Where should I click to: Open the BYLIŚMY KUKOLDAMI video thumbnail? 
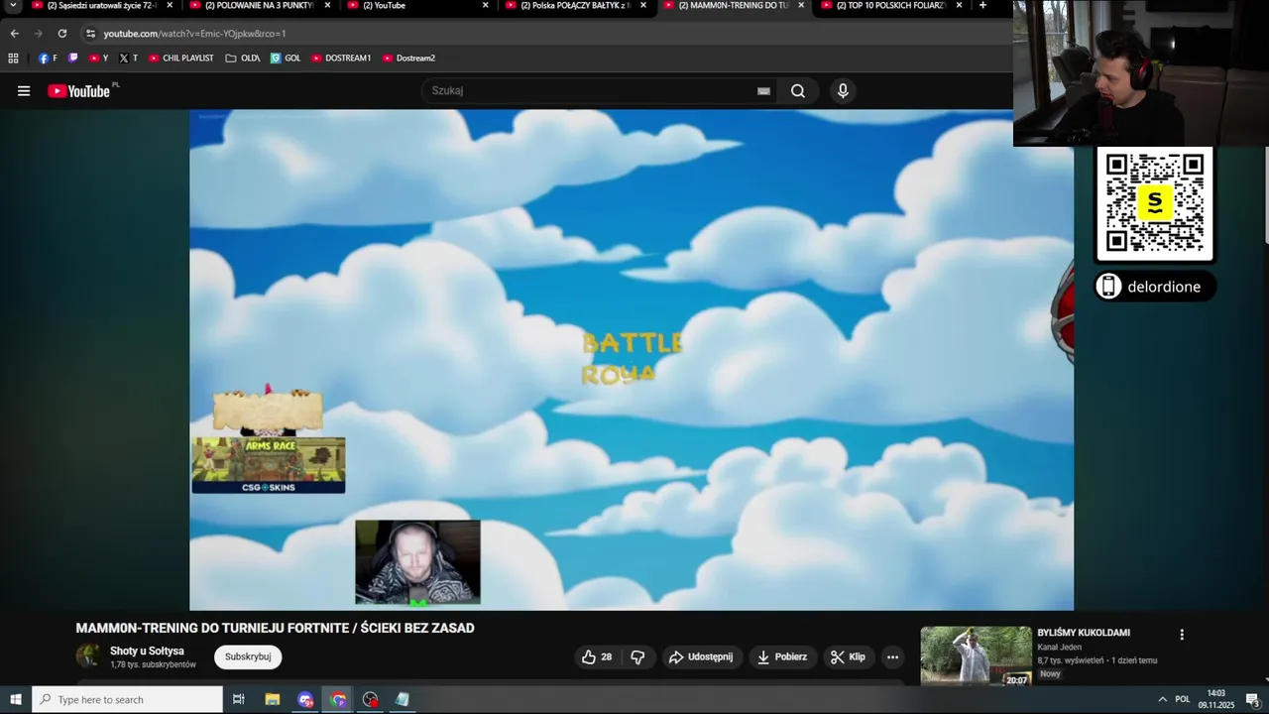click(977, 656)
